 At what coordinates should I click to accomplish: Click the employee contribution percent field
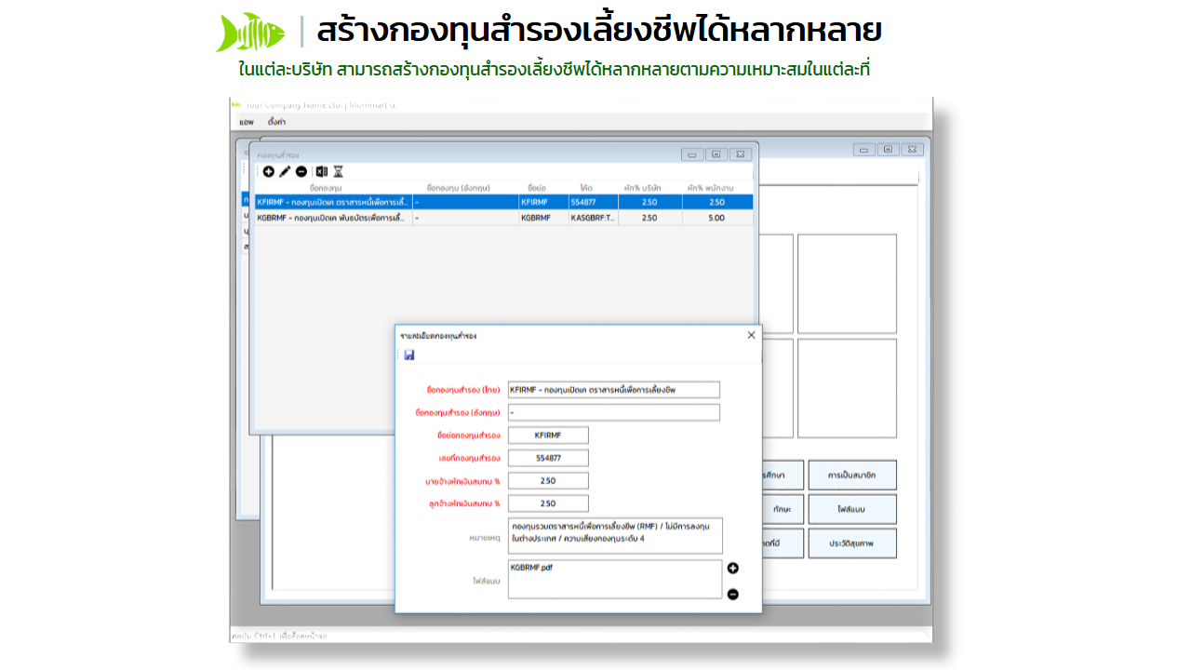pos(548,503)
